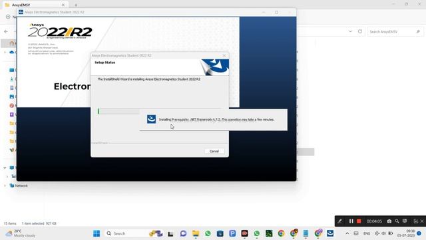Open a new File Explorer tab
This screenshot has height=240, width=426.
point(76,5)
